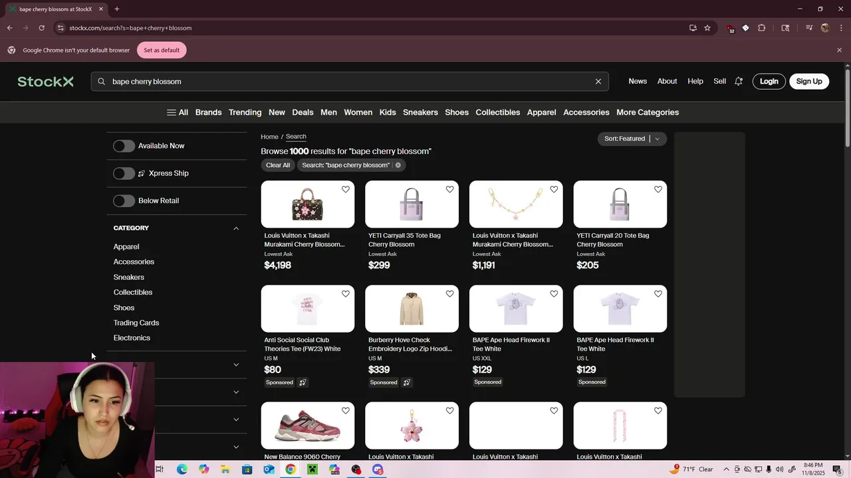851x478 pixels.
Task: Open Louis Vuitton Murakami bag thumbnail
Action: pos(308,204)
